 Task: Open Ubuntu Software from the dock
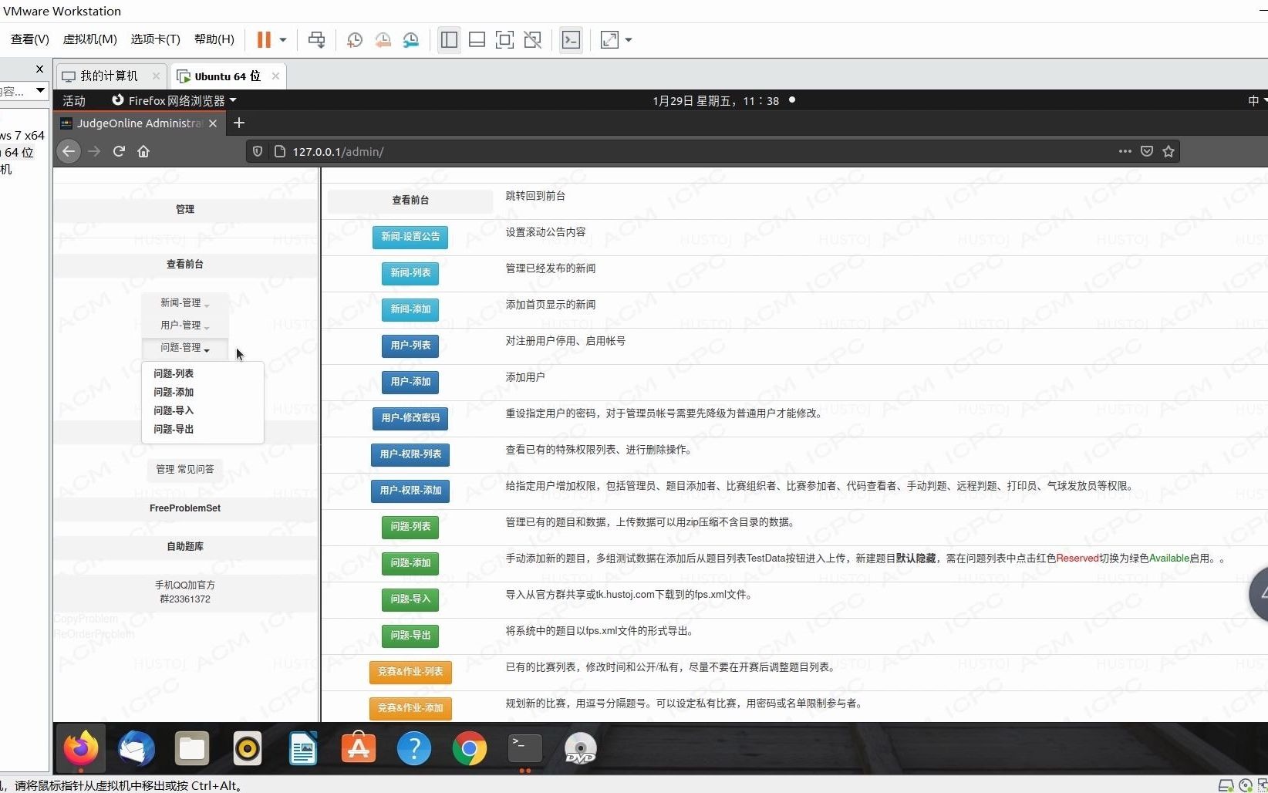[x=359, y=748]
